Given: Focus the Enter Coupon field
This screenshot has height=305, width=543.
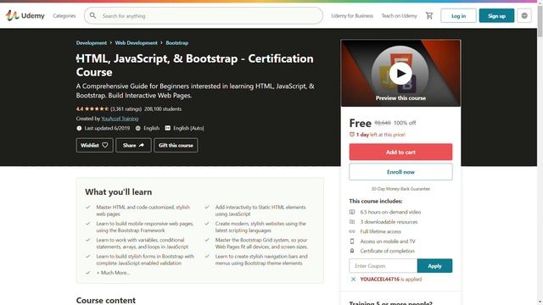Looking at the screenshot, I should [x=383, y=265].
